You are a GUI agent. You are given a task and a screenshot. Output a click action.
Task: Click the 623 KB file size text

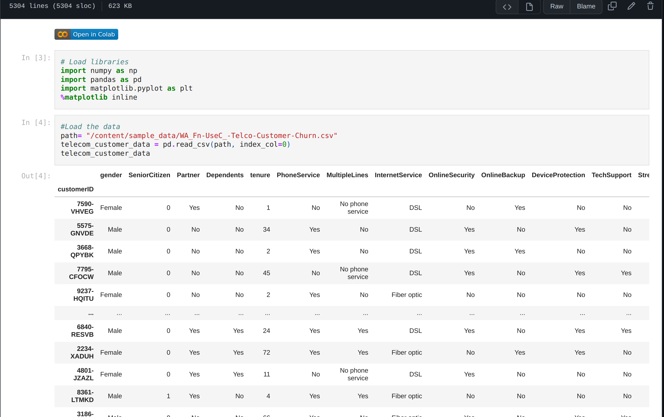(x=120, y=6)
